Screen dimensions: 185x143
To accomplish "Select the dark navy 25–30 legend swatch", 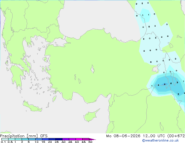I will [x=59, y=139].
